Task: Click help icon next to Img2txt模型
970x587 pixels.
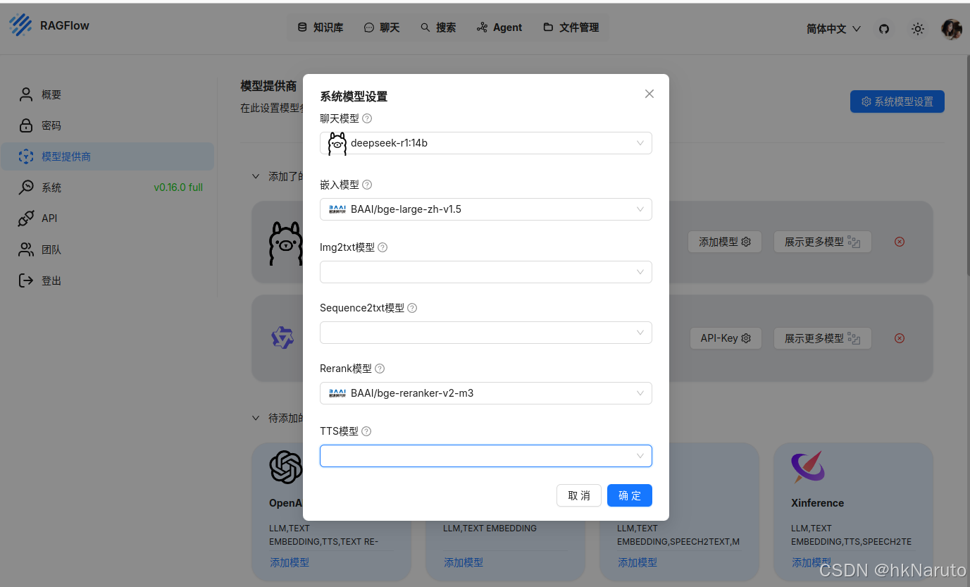Action: pos(383,247)
